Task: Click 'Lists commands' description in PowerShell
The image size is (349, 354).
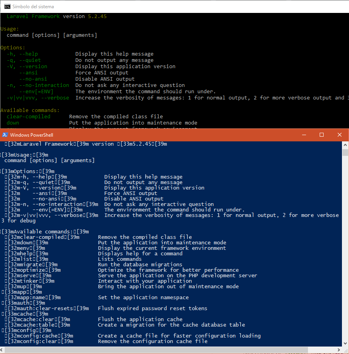Action: [x=120, y=259]
